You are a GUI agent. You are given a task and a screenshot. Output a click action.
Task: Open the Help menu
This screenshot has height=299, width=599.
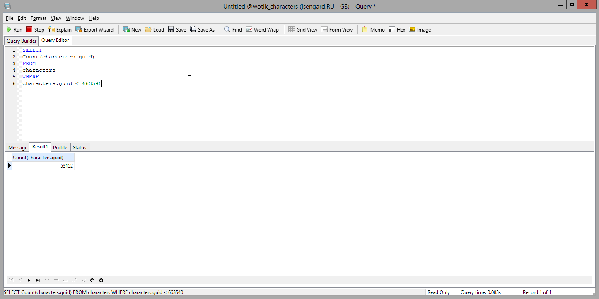[x=94, y=18]
